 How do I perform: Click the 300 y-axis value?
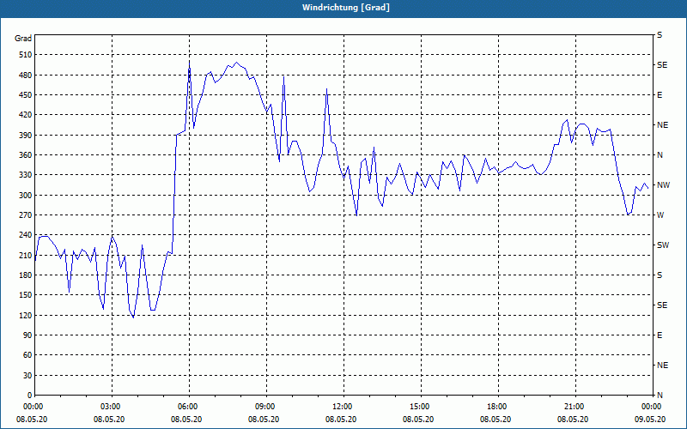pyautogui.click(x=26, y=196)
